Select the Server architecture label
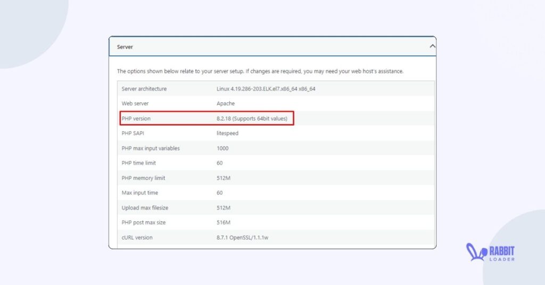The height and width of the screenshot is (285, 545). pyautogui.click(x=144, y=89)
